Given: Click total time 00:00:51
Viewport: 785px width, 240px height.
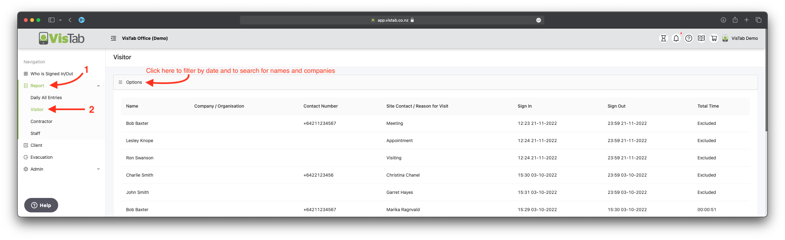Looking at the screenshot, I should point(707,210).
